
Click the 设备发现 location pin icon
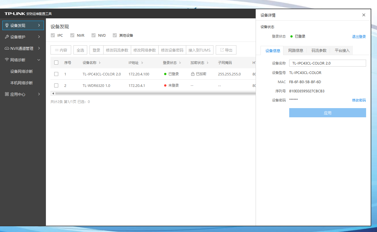pyautogui.click(x=7, y=25)
